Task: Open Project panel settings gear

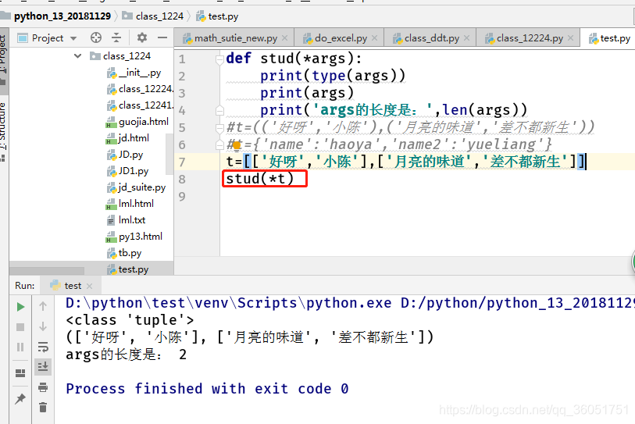Action: (x=141, y=37)
